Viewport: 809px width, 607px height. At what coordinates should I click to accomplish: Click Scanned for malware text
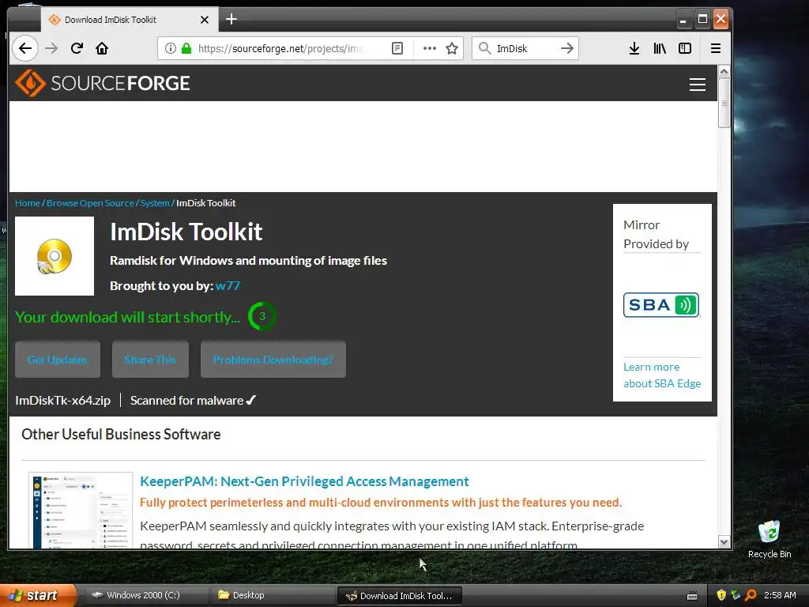[193, 400]
